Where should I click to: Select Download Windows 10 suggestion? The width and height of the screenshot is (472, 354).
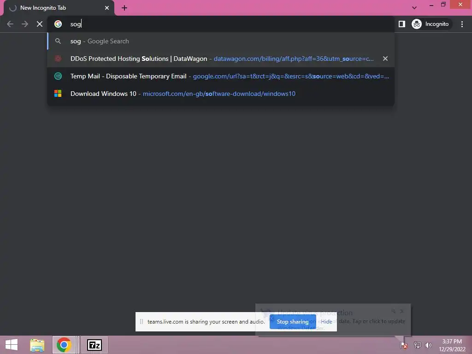pos(221,94)
